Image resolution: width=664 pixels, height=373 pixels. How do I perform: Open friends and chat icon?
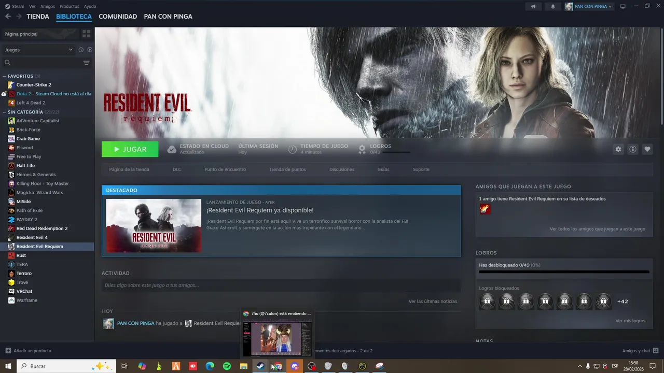pyautogui.click(x=656, y=351)
